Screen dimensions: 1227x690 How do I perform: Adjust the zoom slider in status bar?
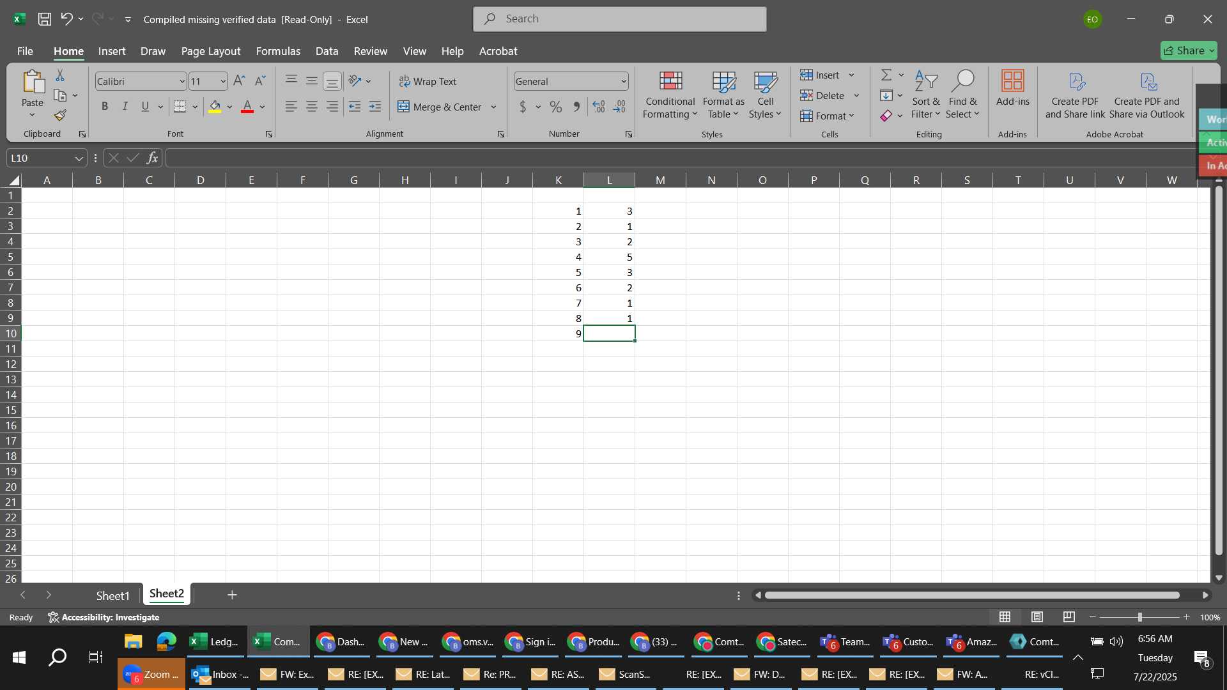(x=1139, y=617)
